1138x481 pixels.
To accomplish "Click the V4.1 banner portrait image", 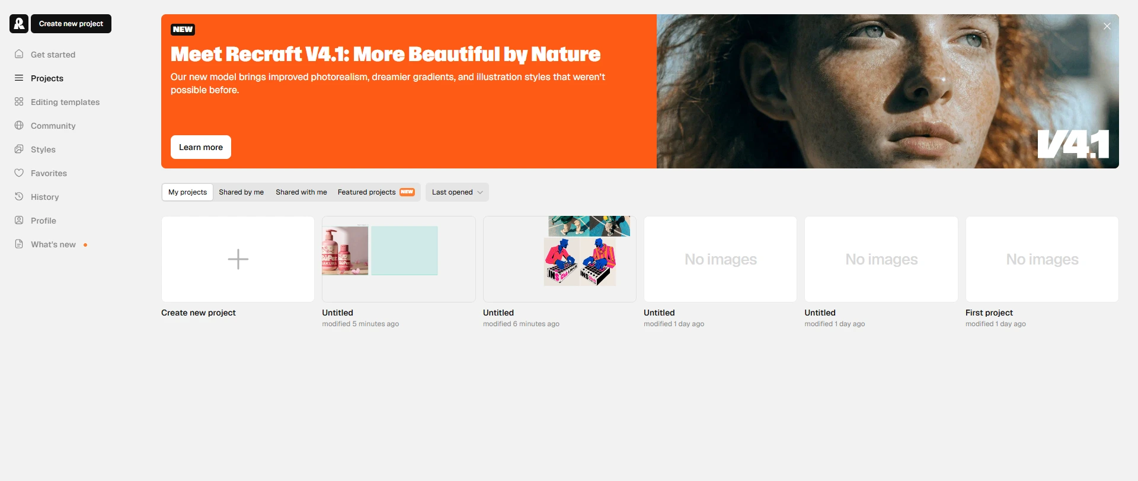I will pyautogui.click(x=888, y=91).
